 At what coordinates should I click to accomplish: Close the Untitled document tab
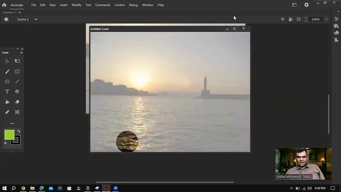20,12
